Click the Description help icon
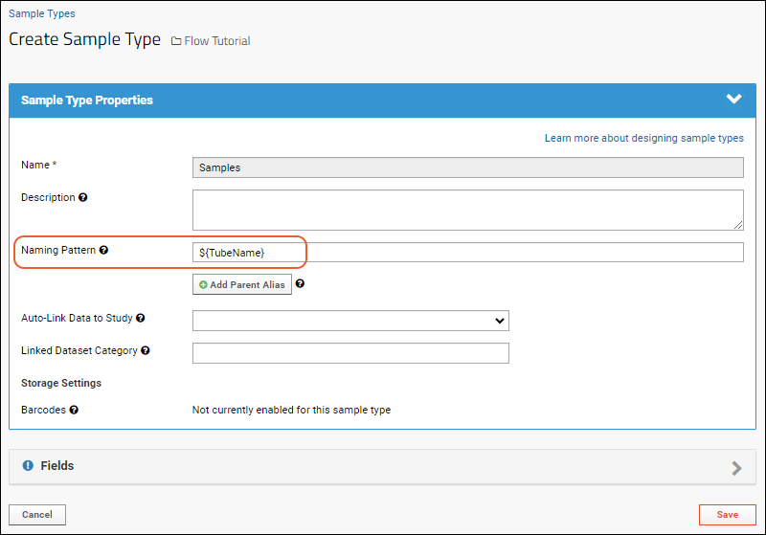 83,198
